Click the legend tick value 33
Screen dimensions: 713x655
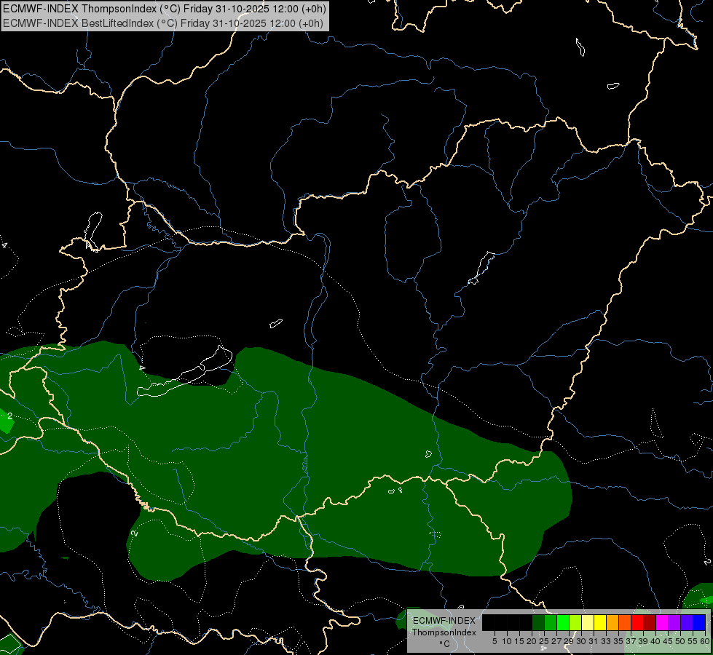(606, 641)
